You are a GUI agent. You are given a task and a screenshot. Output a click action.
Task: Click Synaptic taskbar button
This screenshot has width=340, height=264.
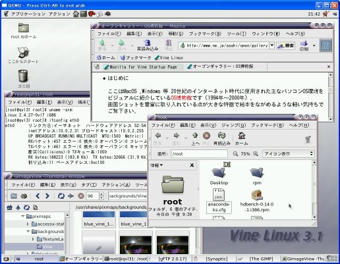pyautogui.click(x=214, y=259)
